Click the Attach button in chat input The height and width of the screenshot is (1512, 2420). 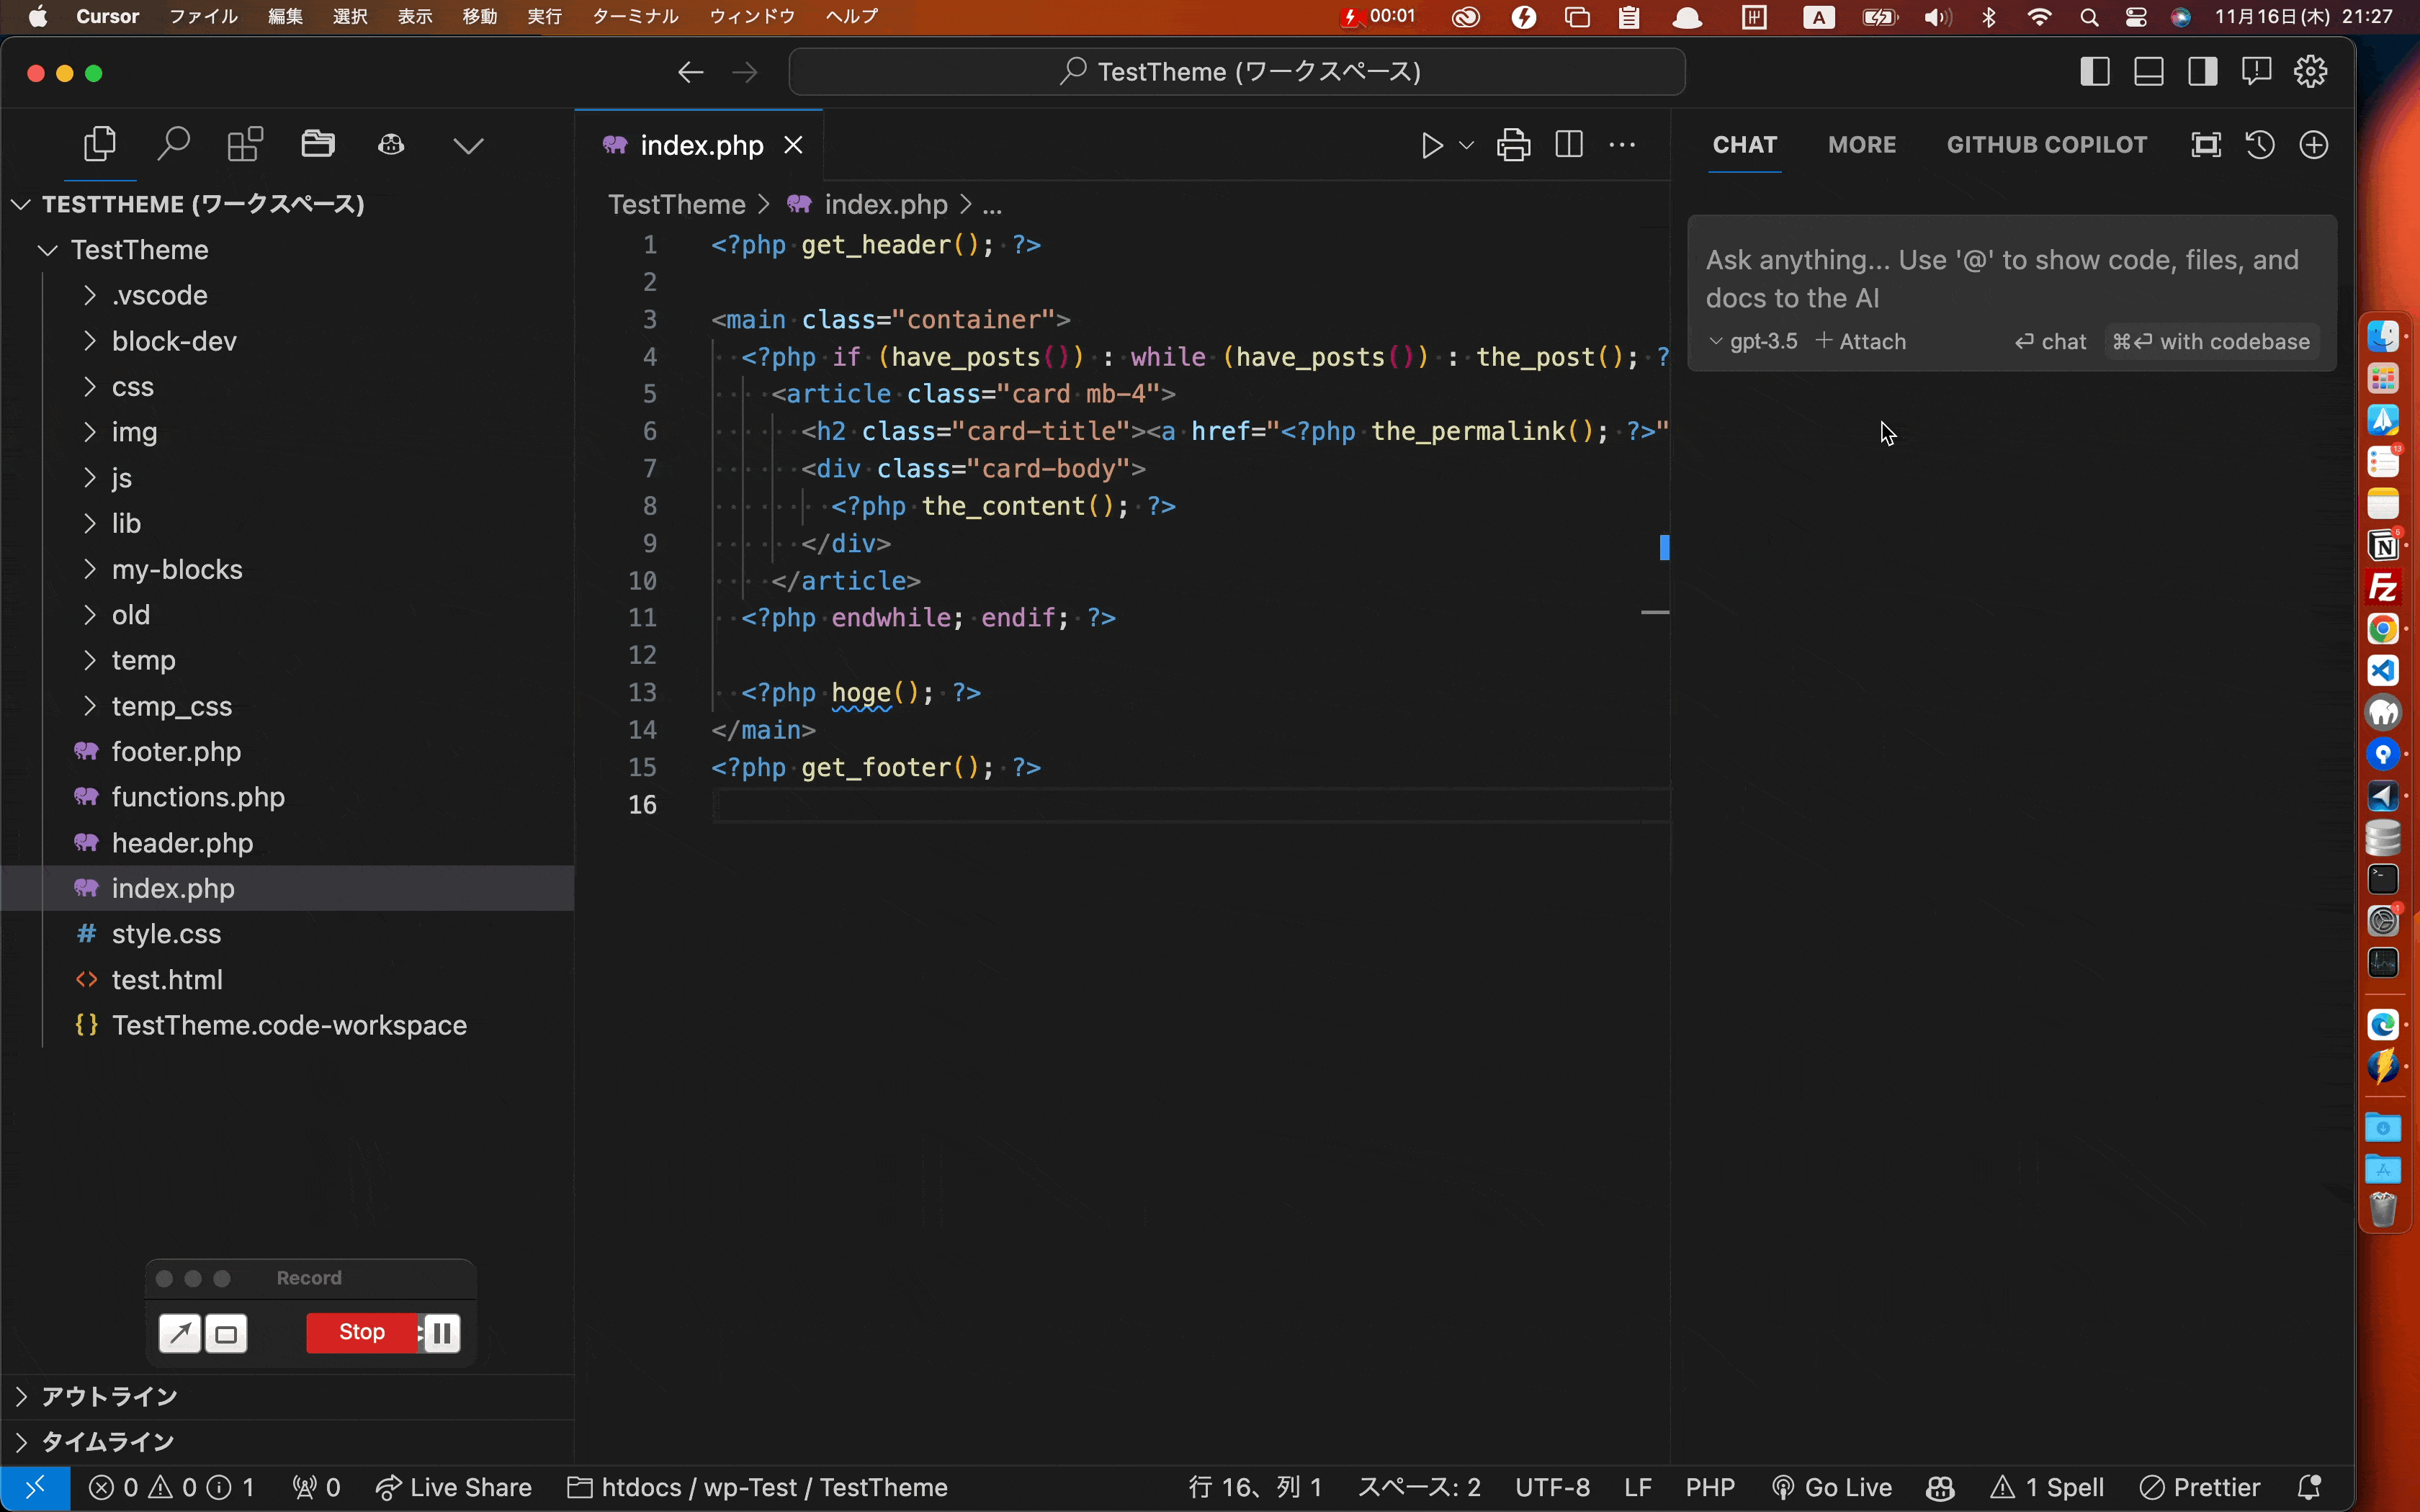point(1859,340)
